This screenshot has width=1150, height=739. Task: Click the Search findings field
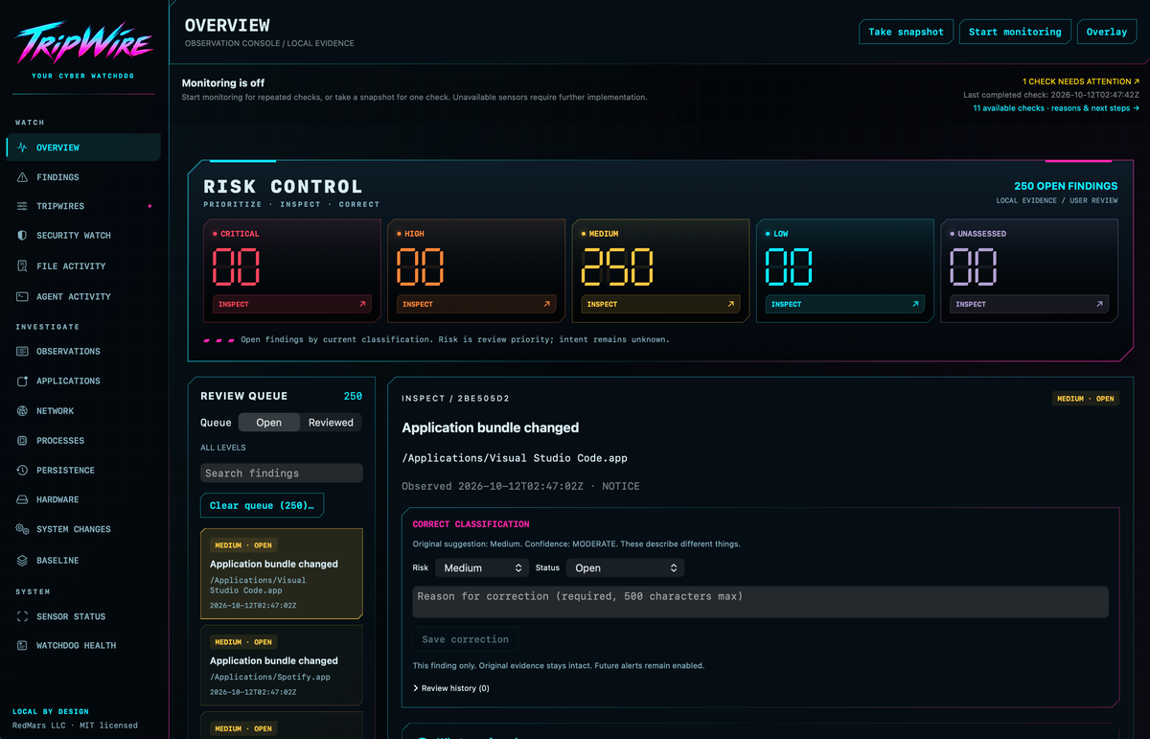[282, 473]
